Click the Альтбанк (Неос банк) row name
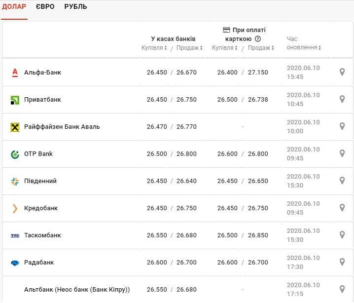Viewport: 354px width, 303px height. point(77,290)
